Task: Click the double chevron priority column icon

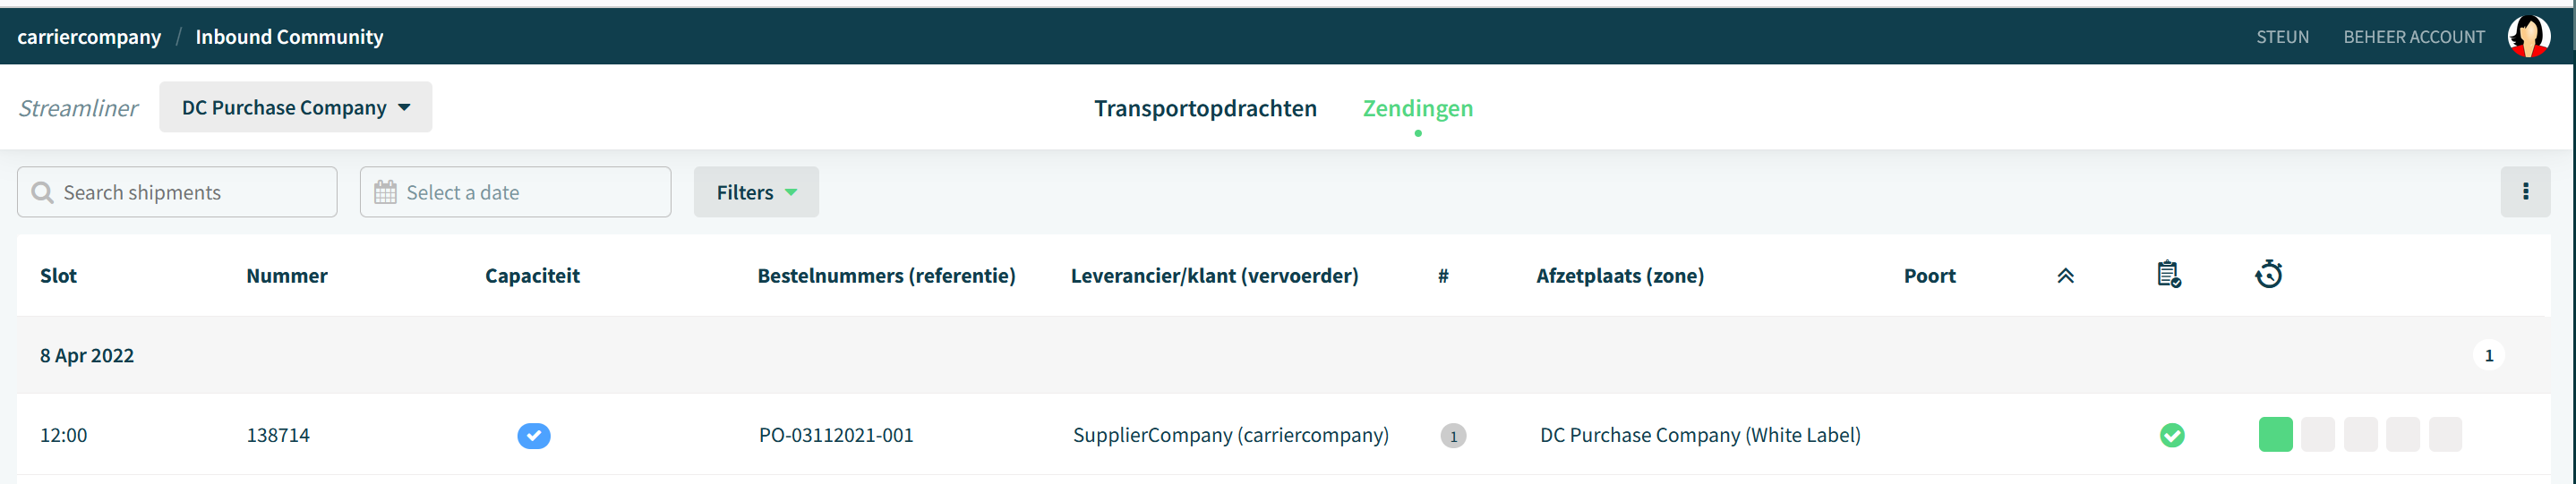Action: pos(2065,276)
